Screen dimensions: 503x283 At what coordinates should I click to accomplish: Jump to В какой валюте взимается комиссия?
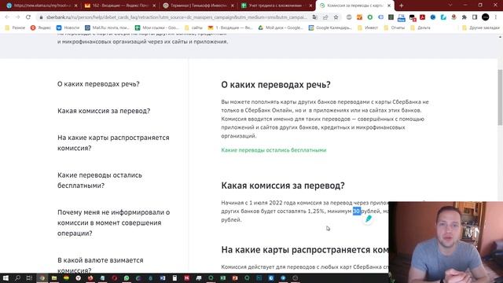[x=100, y=265]
